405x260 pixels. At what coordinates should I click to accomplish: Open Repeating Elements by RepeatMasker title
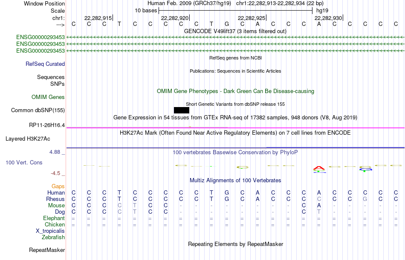pos(236,244)
